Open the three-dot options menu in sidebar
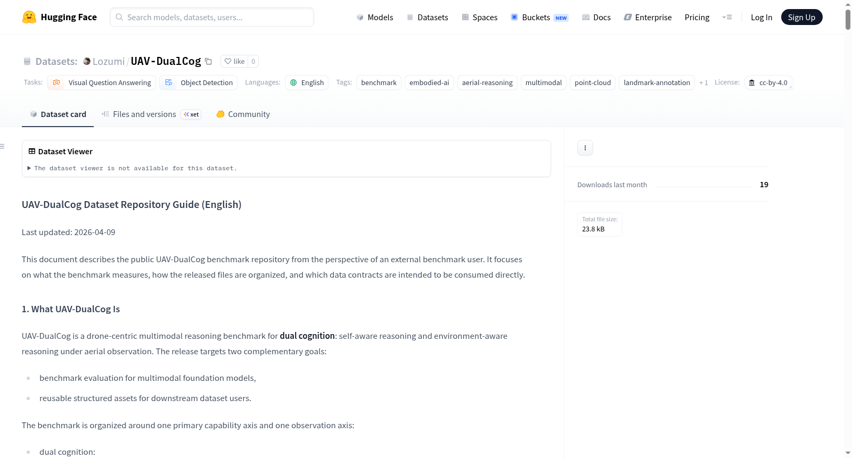Image resolution: width=852 pixels, height=458 pixels. point(585,148)
